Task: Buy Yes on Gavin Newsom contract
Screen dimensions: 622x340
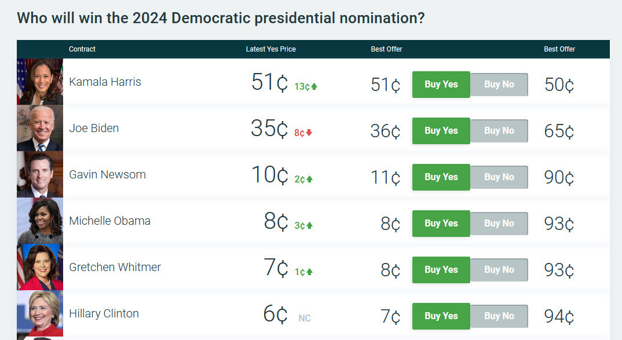Action: 441,177
